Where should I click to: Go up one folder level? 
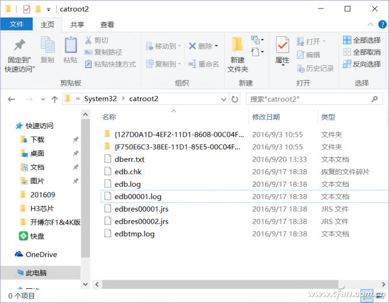(55, 99)
